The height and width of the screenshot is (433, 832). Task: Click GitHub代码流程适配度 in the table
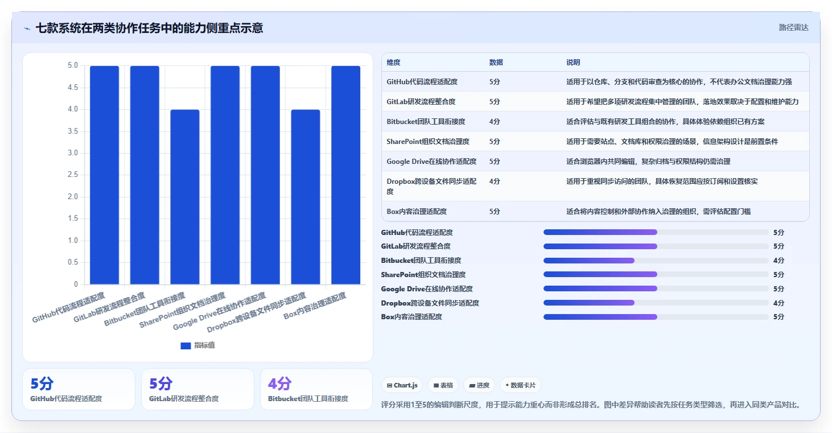click(422, 82)
